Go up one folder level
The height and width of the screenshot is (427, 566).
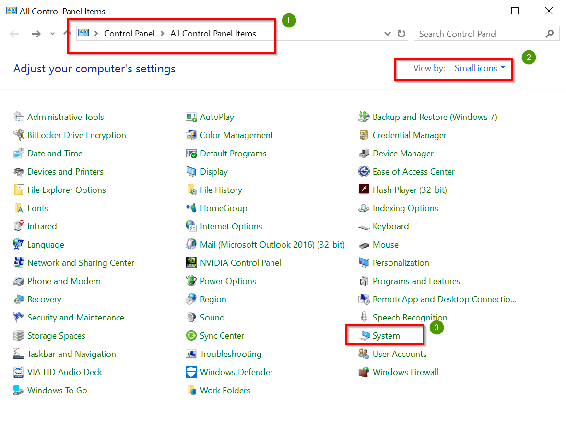click(66, 34)
